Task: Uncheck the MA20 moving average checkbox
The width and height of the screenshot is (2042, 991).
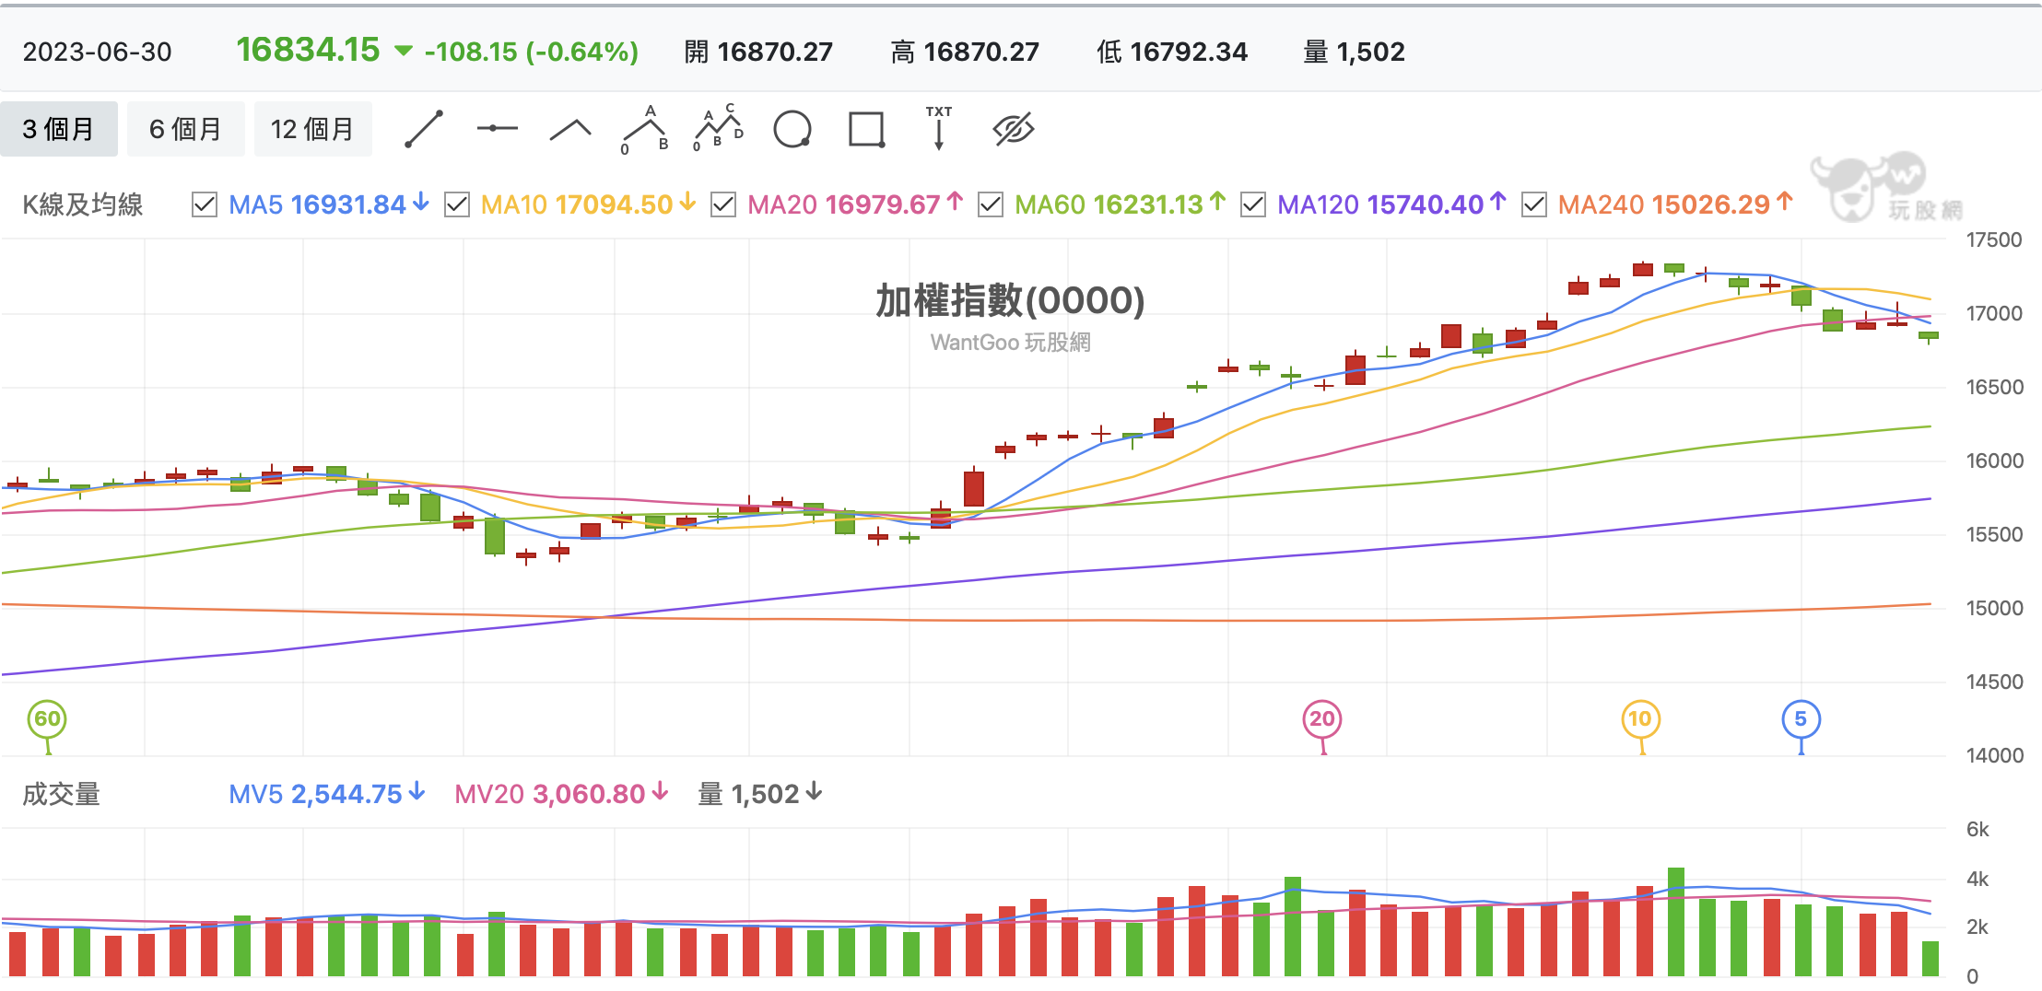Action: 723,204
